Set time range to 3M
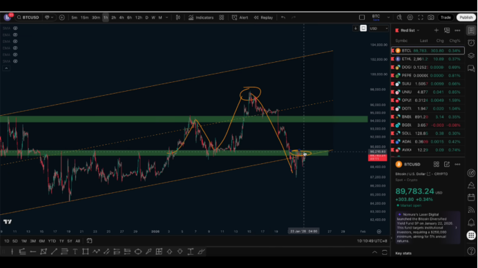The width and height of the screenshot is (478, 268). click(x=33, y=241)
